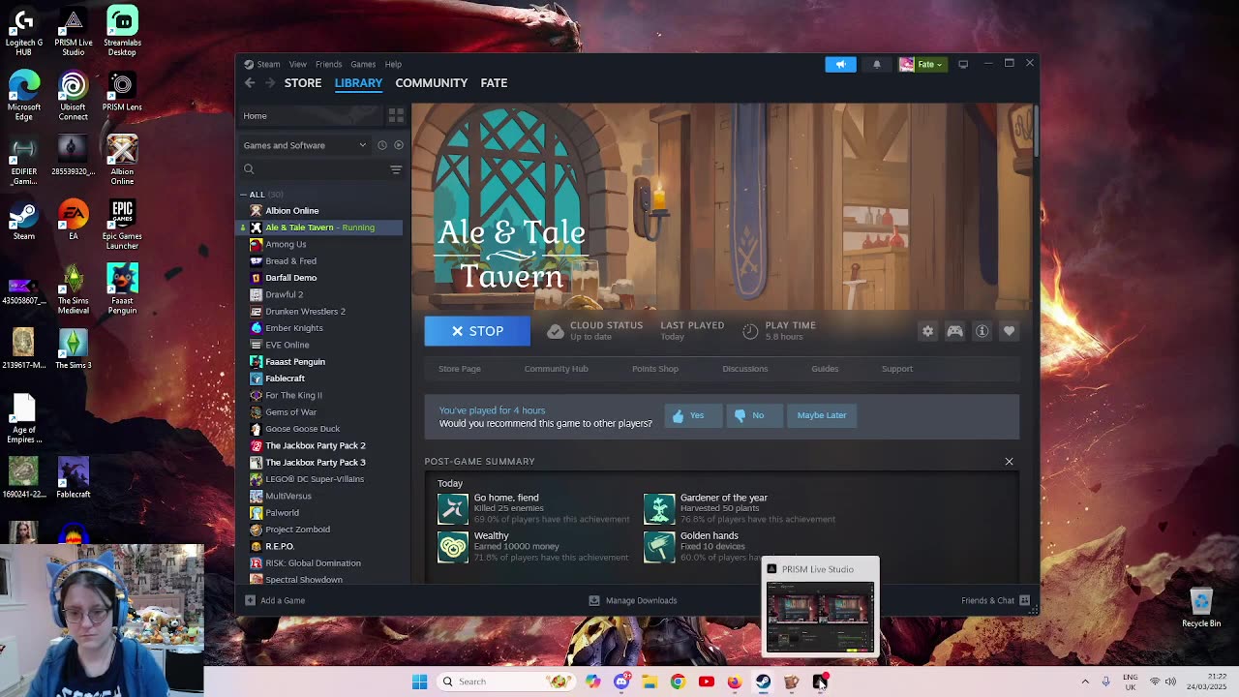Open the Steam notifications bell
This screenshot has width=1239, height=697.
pos(877,64)
